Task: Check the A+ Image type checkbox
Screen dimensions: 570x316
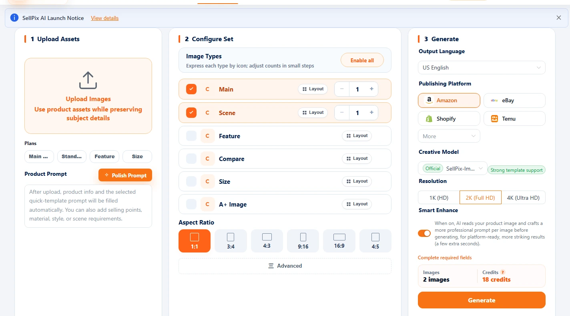Action: (191, 205)
